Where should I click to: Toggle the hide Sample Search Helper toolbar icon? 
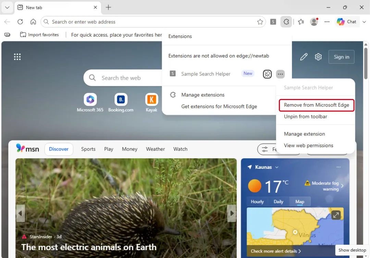pos(267,74)
